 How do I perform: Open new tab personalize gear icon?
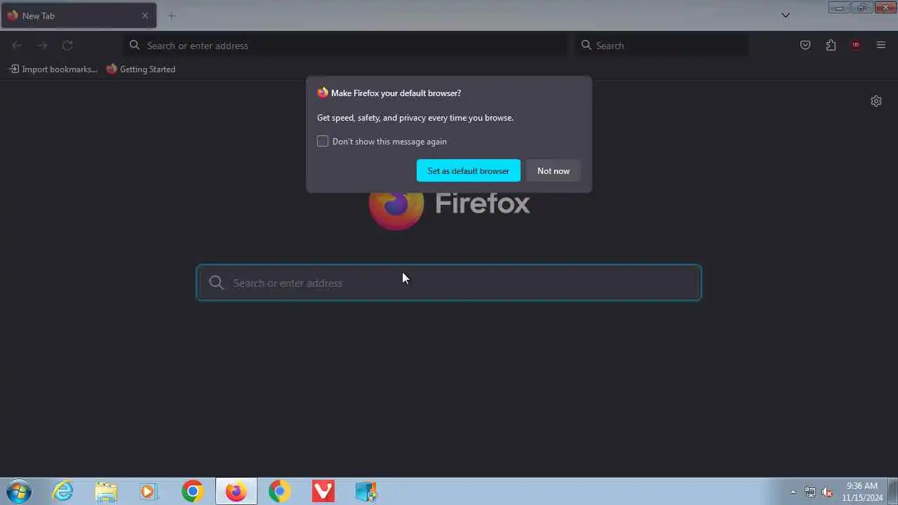point(876,101)
